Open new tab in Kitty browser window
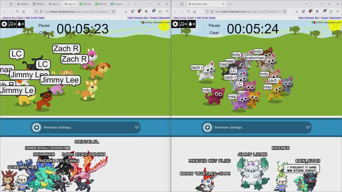Image resolution: width=342 pixels, height=192 pixels. (230, 4)
